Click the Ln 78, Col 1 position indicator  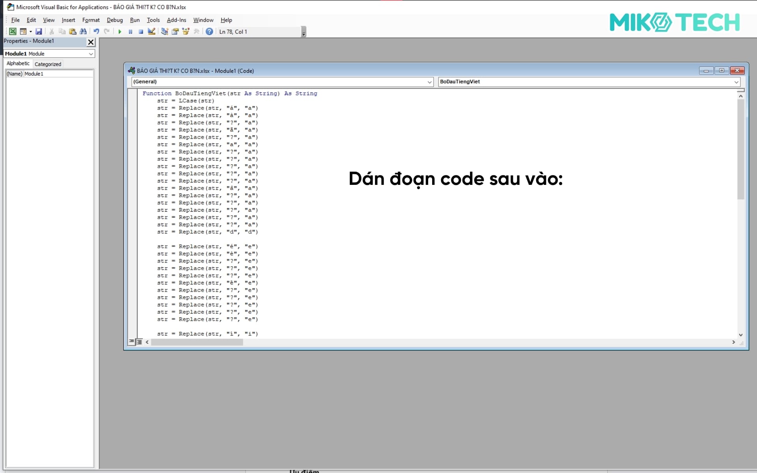click(x=233, y=32)
